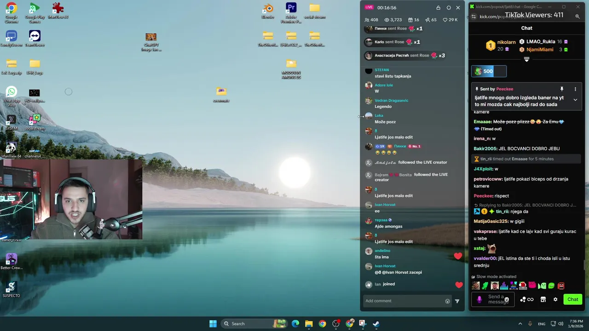This screenshot has height=331, width=589.
Task: Click username Peeckee in pinned message
Action: (x=504, y=89)
